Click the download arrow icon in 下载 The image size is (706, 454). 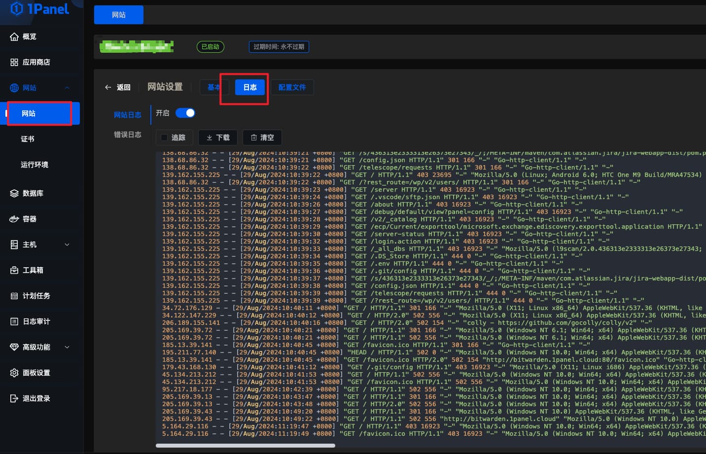(x=210, y=138)
